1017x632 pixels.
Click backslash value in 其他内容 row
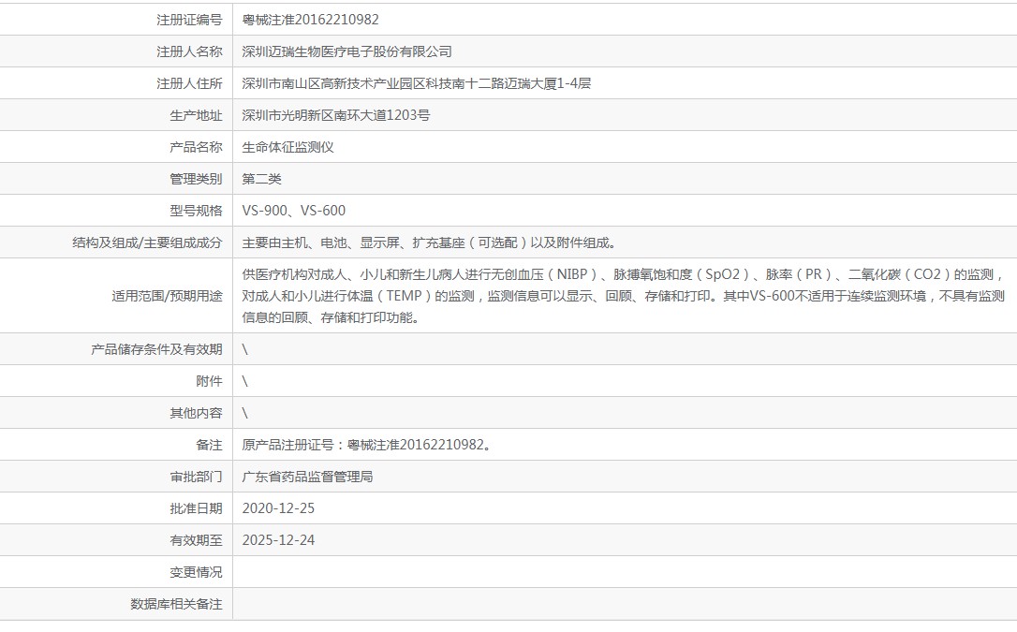click(245, 413)
